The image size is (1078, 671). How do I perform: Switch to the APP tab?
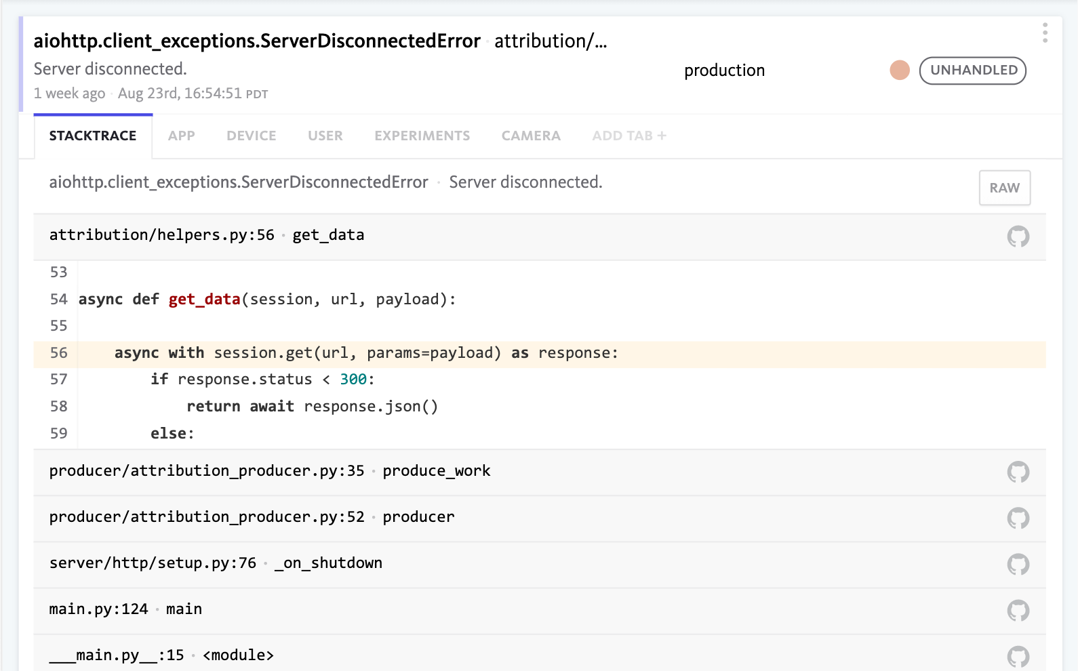(x=182, y=136)
